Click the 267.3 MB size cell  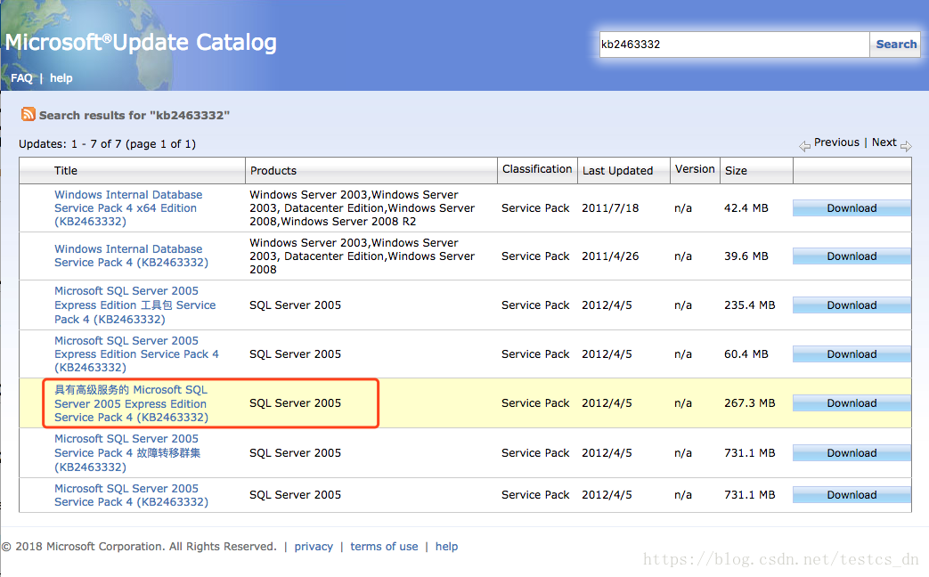[x=749, y=402]
